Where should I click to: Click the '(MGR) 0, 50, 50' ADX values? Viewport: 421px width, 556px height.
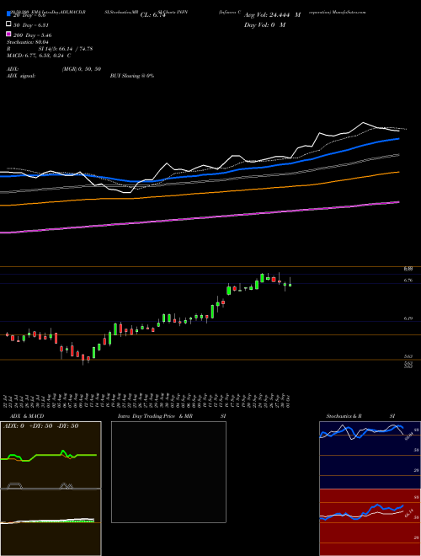[x=82, y=69]
